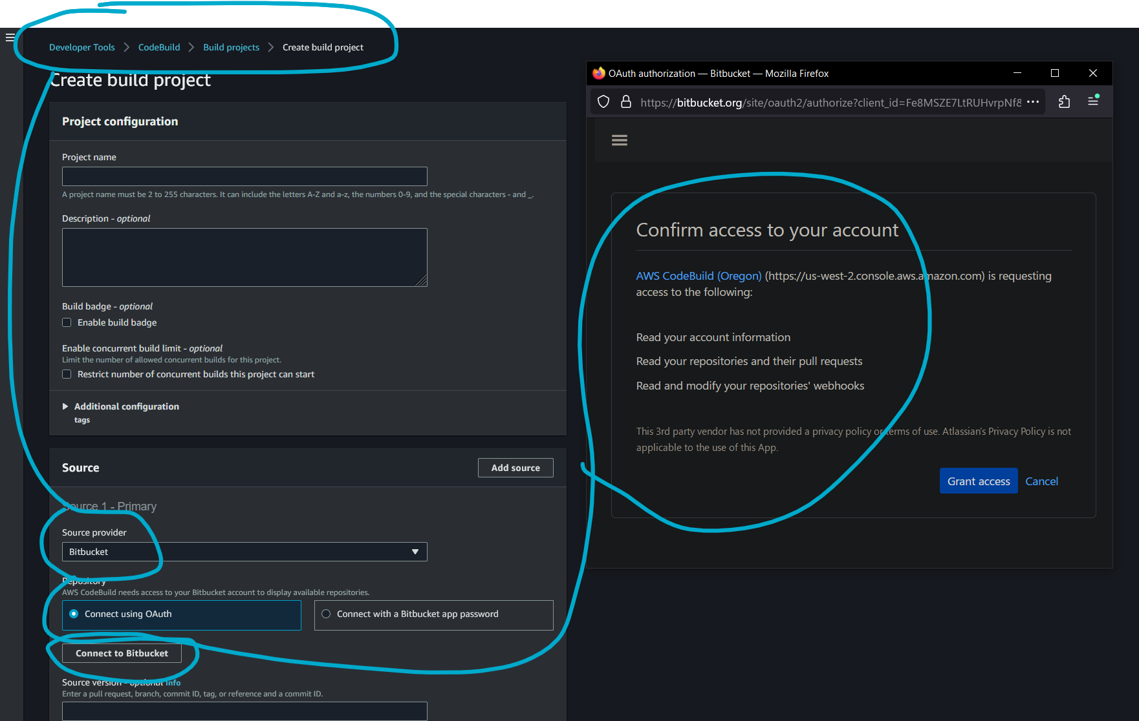Minimize the OAuth authorization Firefox window
This screenshot has width=1139, height=721.
(1017, 73)
